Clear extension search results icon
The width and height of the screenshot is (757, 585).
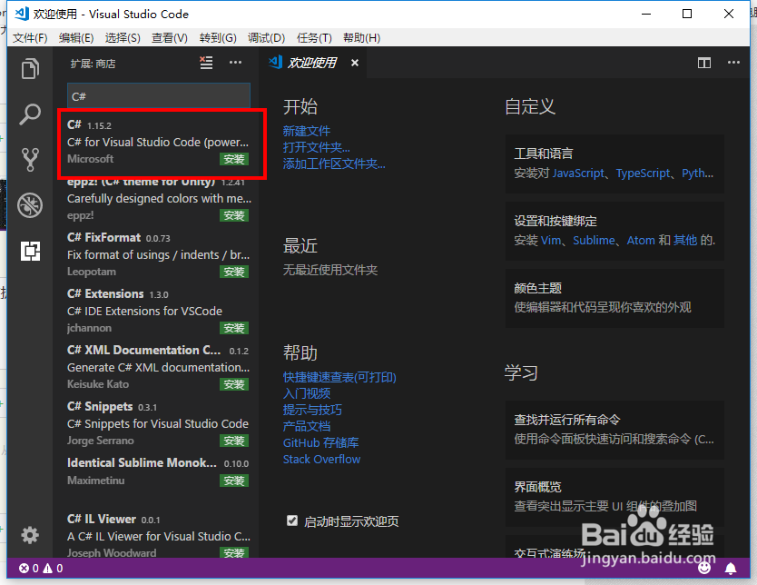(x=206, y=63)
